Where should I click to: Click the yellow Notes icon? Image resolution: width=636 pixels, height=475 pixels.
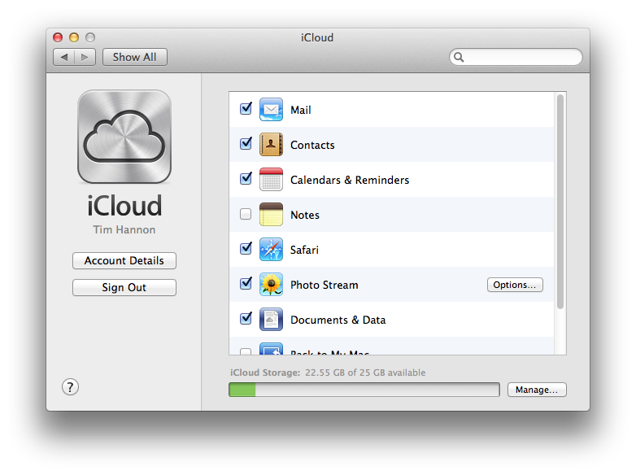pyautogui.click(x=271, y=214)
